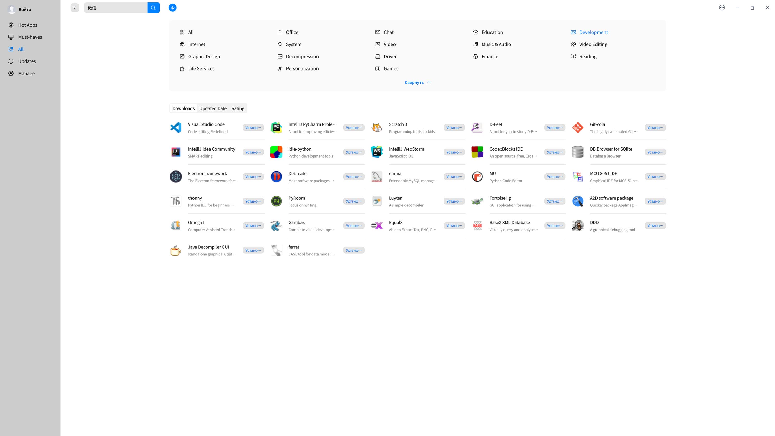Screen dimensions: 775x436
Task: Click the search magnifier button
Action: tap(153, 8)
